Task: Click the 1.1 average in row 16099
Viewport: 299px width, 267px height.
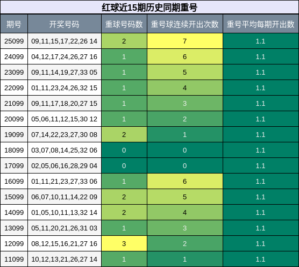Action: pos(261,181)
